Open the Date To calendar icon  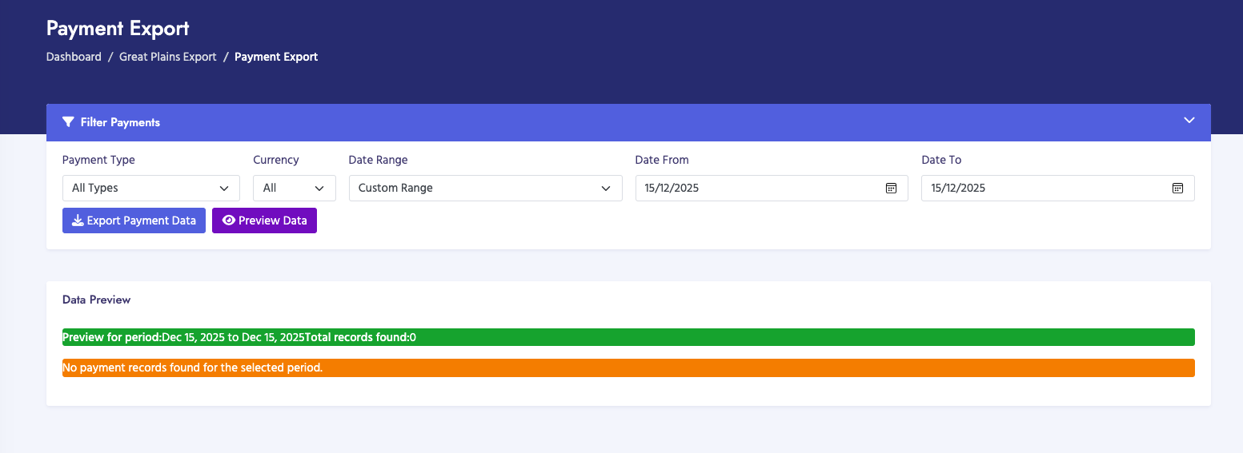tap(1177, 188)
